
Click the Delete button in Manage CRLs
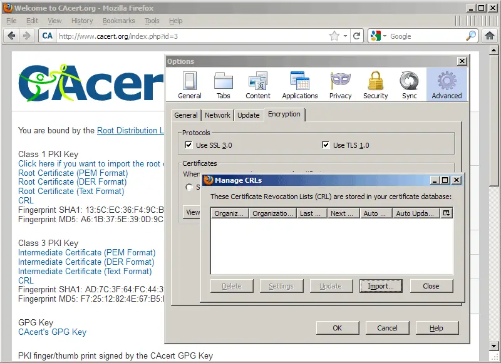[x=232, y=286]
